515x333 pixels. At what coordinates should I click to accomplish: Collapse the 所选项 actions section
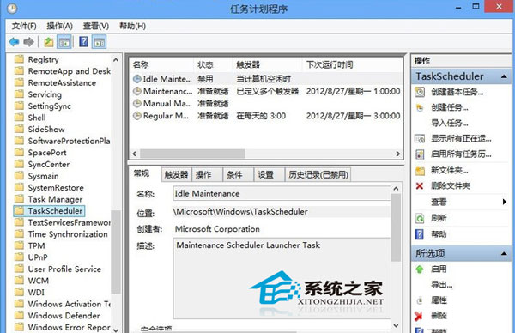click(504, 253)
